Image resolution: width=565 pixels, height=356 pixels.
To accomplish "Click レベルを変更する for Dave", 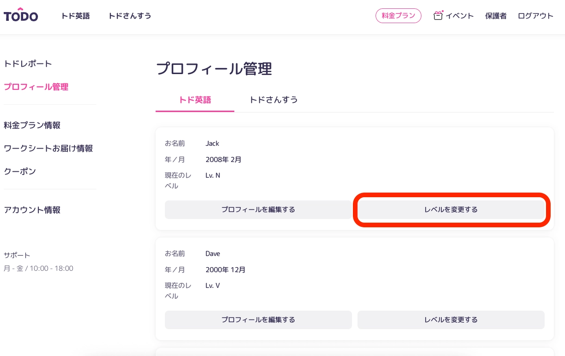I will (x=451, y=320).
